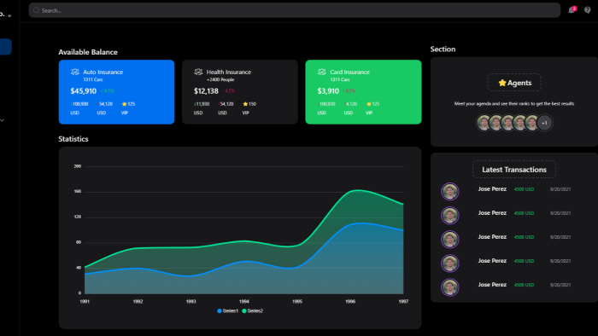Click the first Jose Perez transaction avatar
This screenshot has width=598, height=336.
point(450,191)
